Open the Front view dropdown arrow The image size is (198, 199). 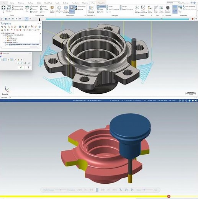coord(36,9)
